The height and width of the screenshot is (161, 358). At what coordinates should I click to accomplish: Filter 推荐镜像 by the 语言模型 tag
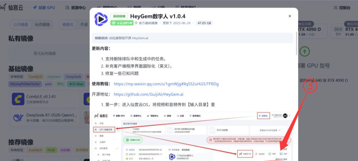point(82,150)
